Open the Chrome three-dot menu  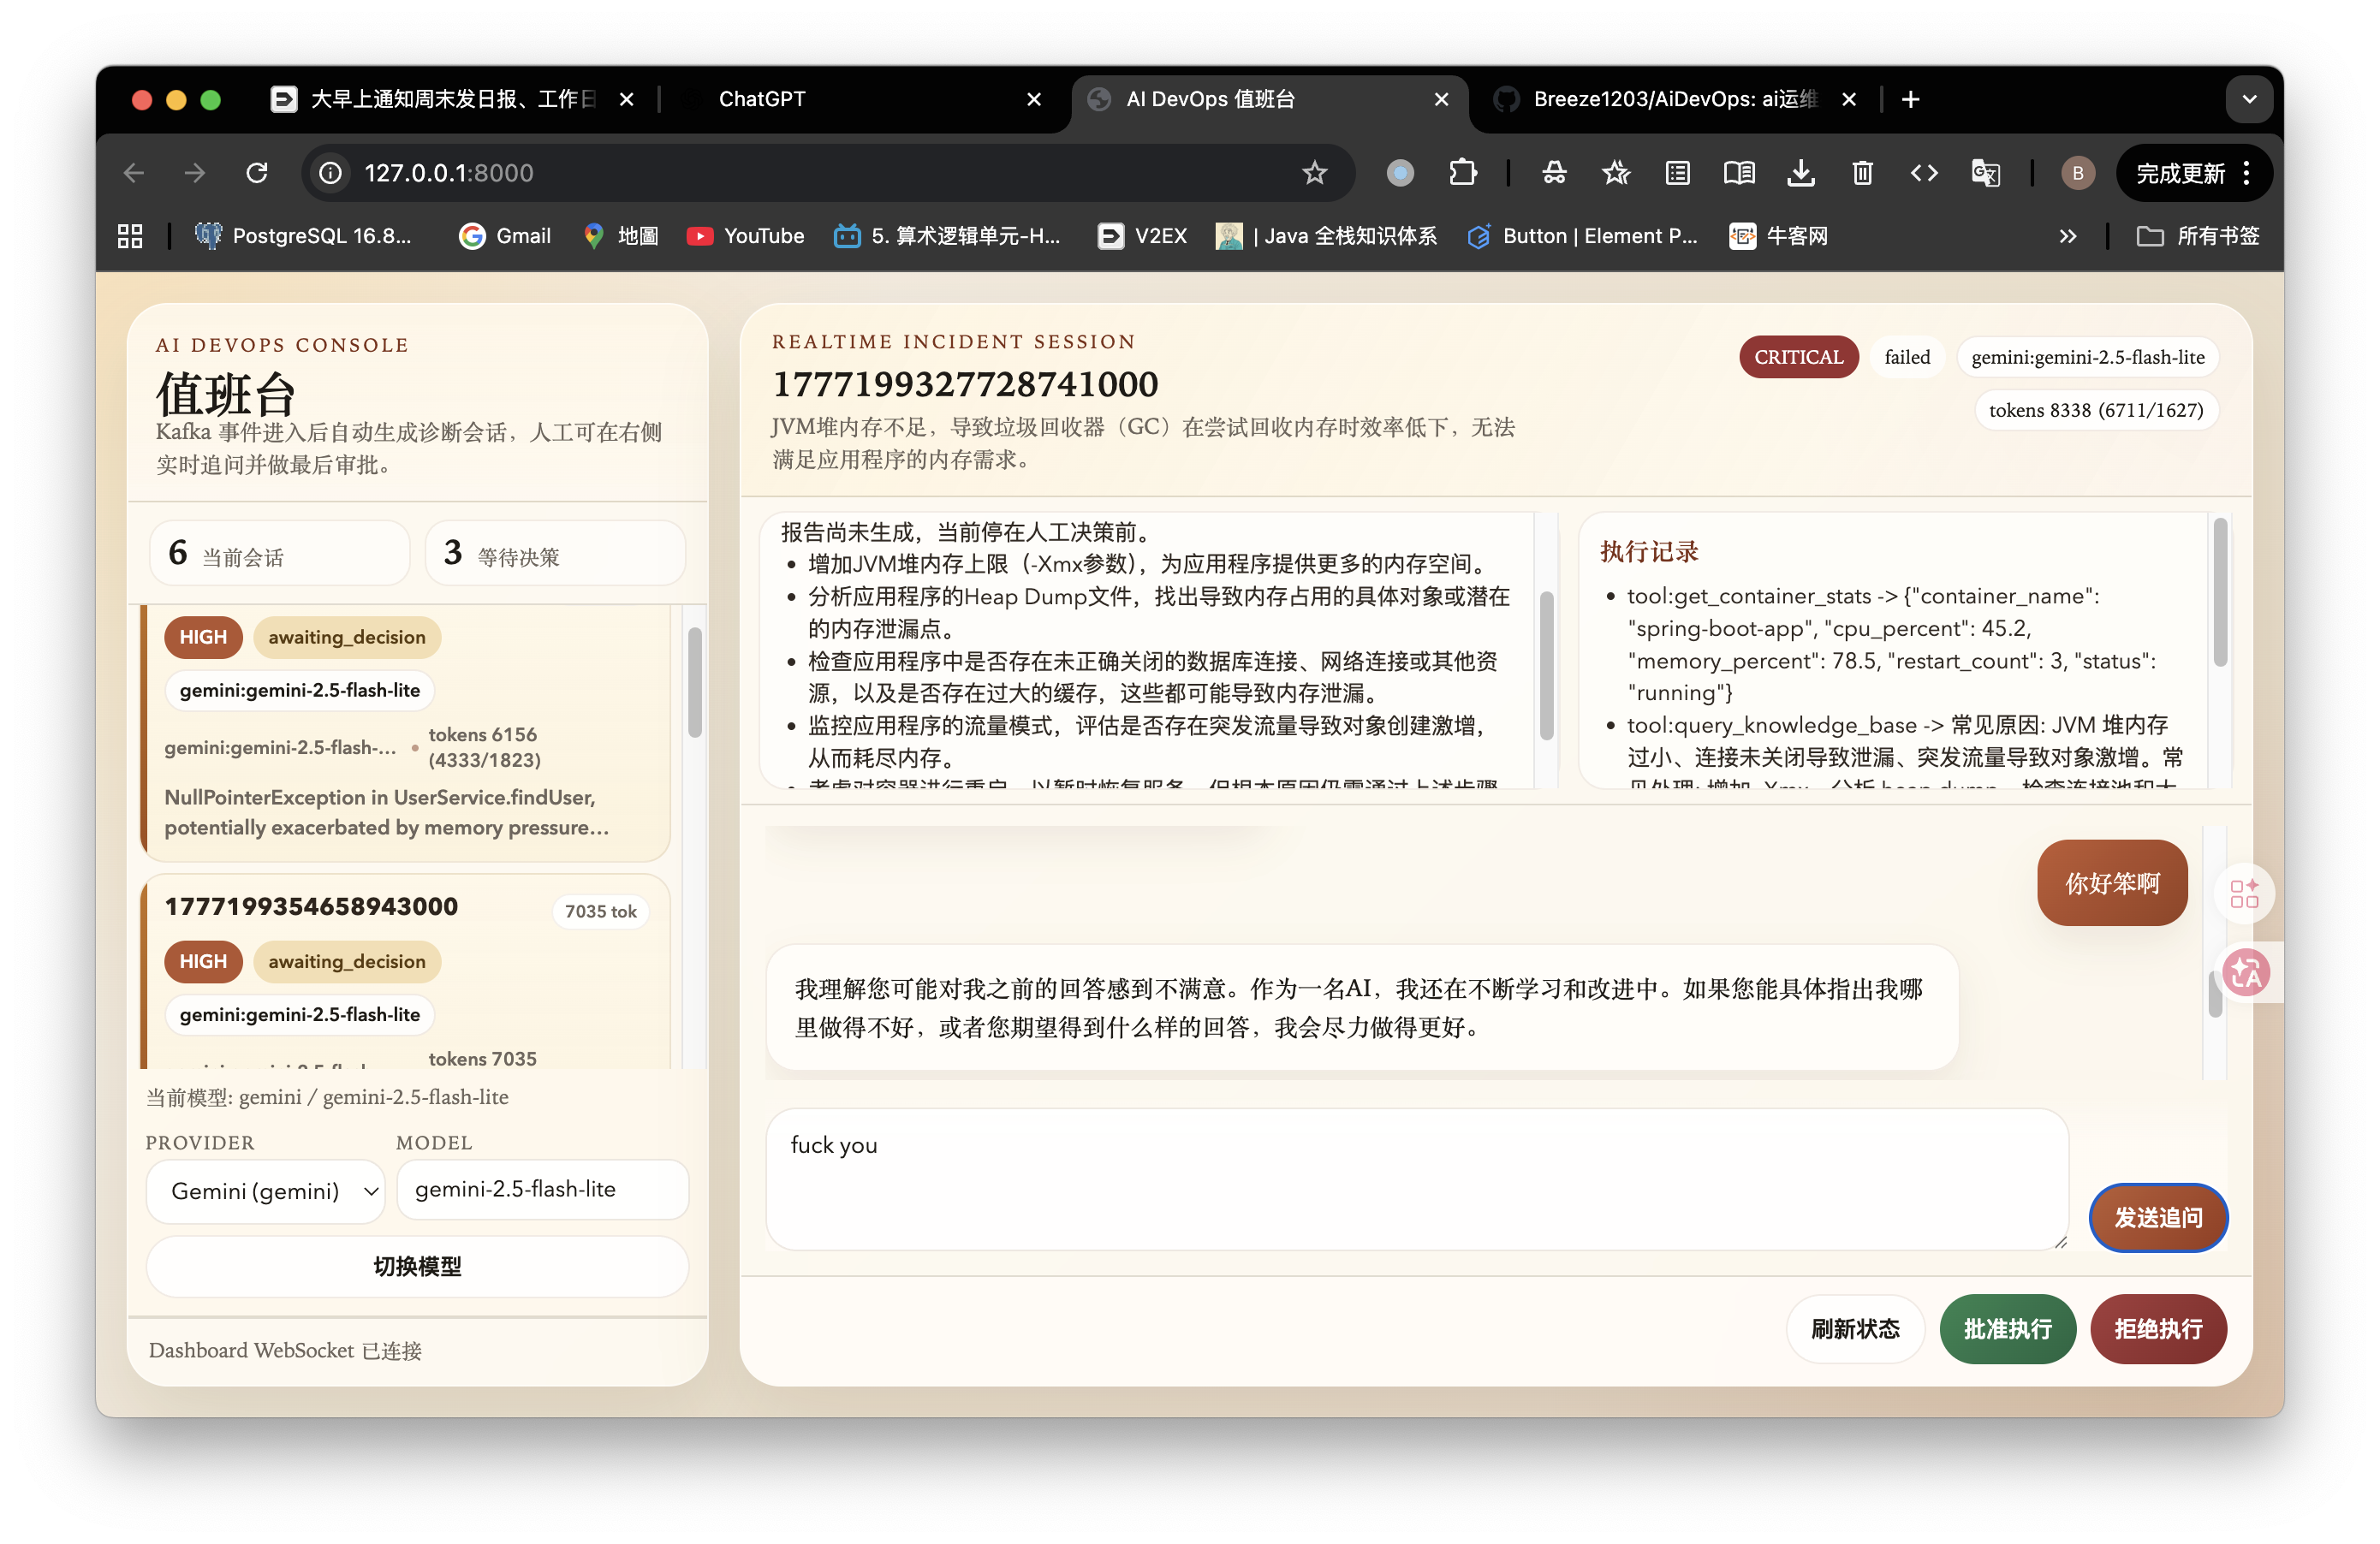pyautogui.click(x=2247, y=173)
